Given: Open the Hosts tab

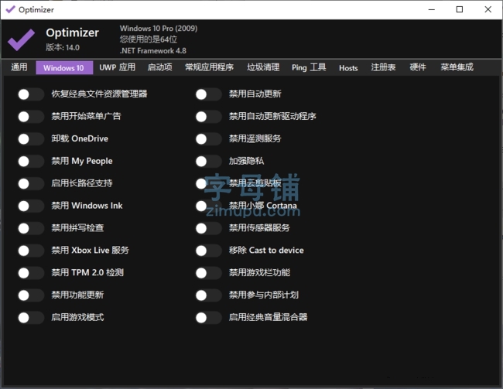Looking at the screenshot, I should 348,67.
